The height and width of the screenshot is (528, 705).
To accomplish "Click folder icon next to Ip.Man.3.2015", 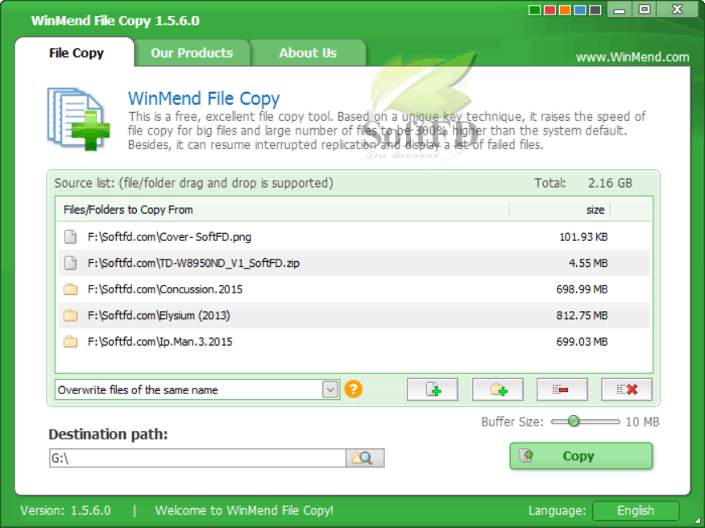I will coord(70,342).
